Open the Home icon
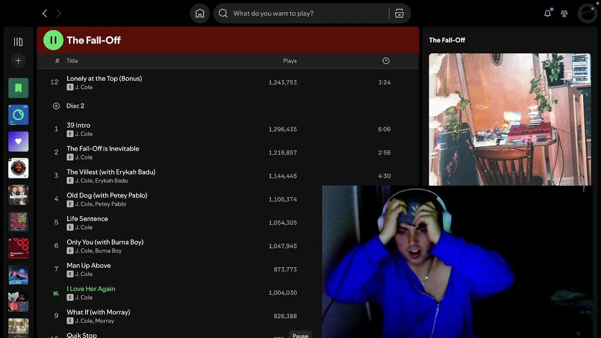 200,14
